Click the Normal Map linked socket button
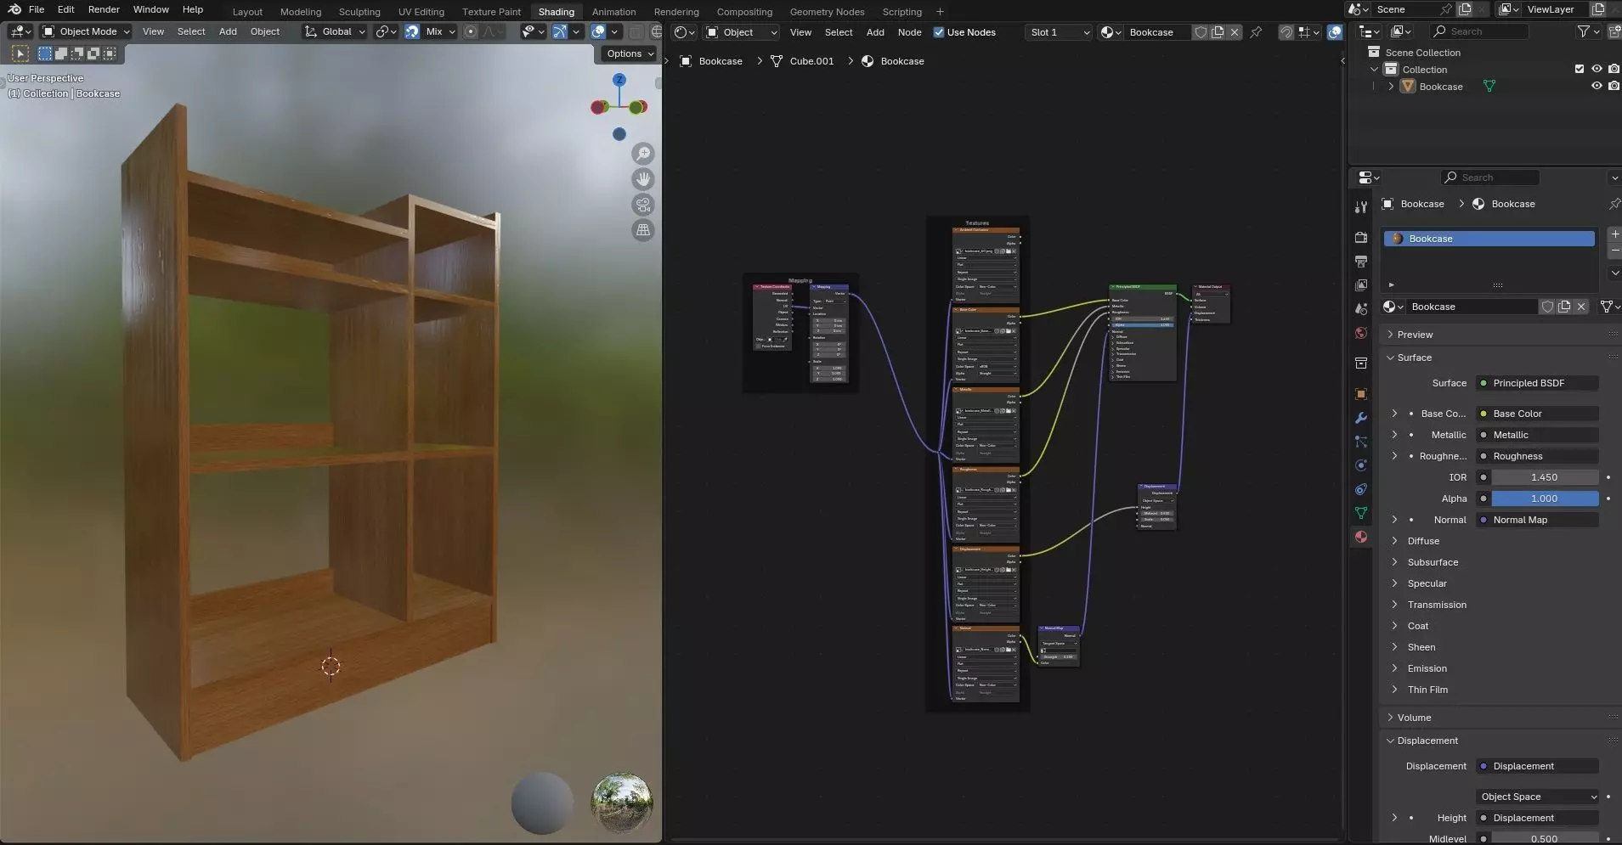1622x845 pixels. [1538, 520]
